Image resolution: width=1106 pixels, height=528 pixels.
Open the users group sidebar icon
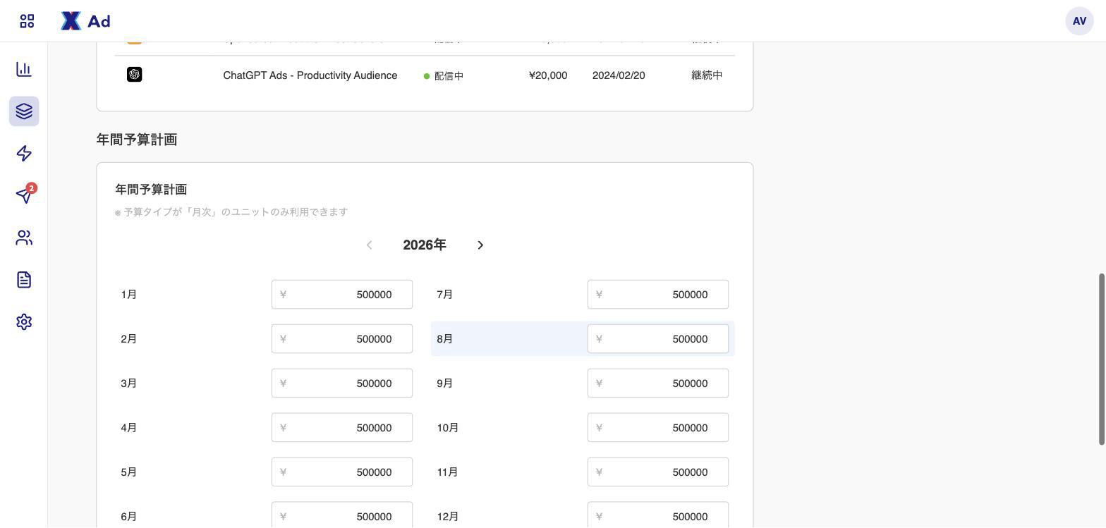coord(24,238)
